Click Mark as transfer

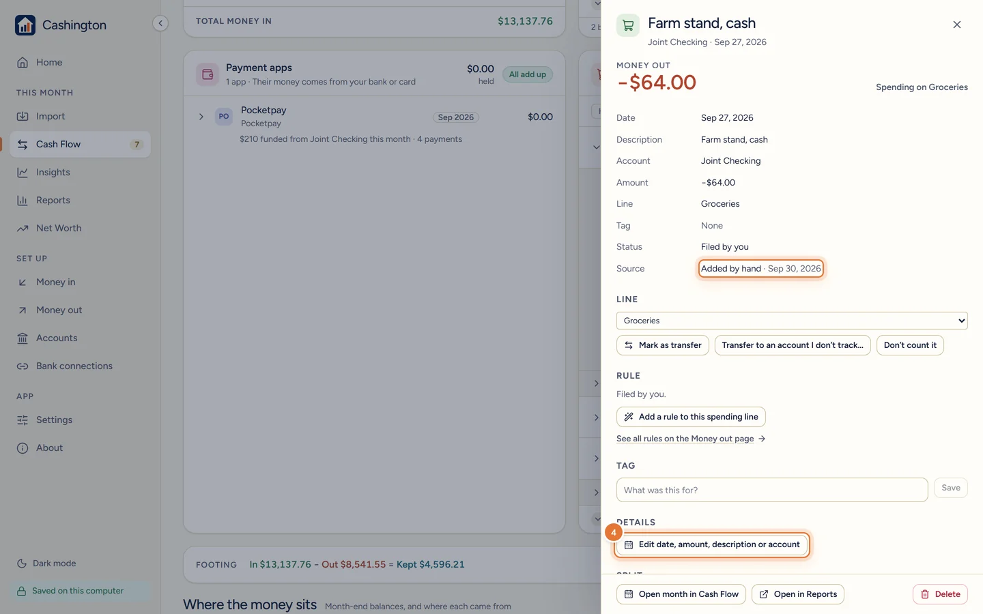pyautogui.click(x=663, y=345)
